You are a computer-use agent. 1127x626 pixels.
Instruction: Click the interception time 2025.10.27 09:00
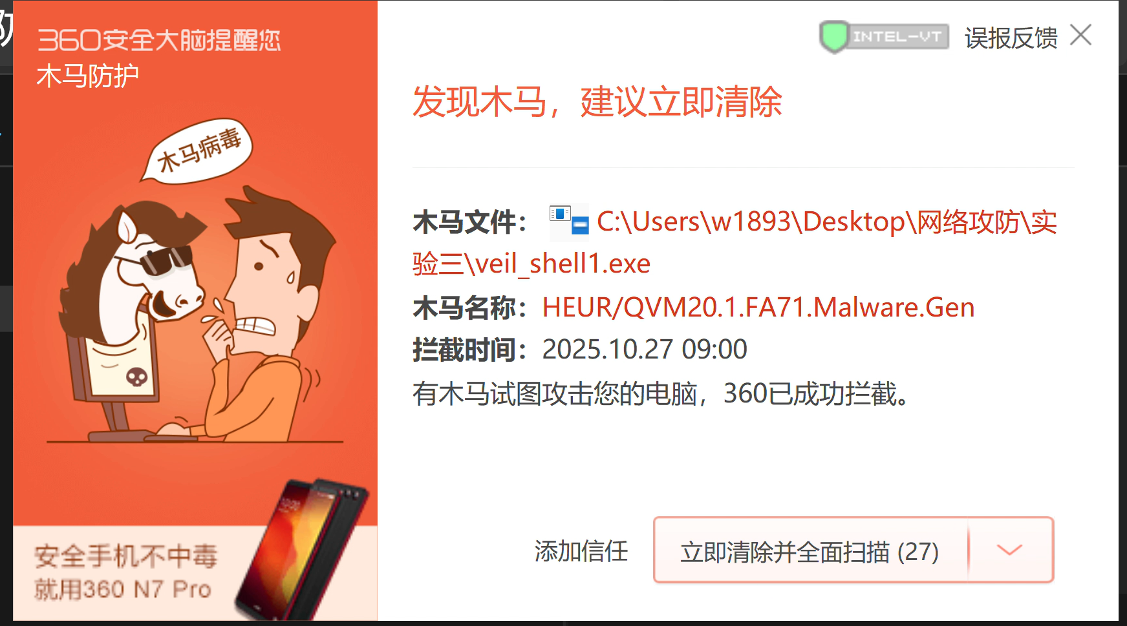[x=645, y=350]
